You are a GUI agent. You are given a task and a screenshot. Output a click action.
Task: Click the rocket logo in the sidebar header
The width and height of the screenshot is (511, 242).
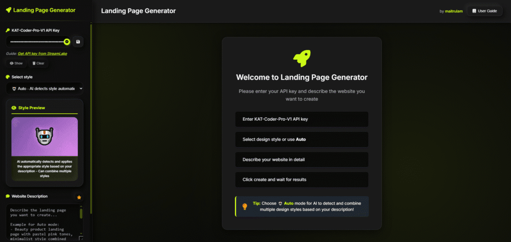[x=8, y=10]
